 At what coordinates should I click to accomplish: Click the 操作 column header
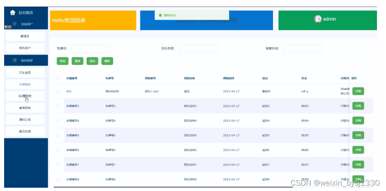click(354, 78)
